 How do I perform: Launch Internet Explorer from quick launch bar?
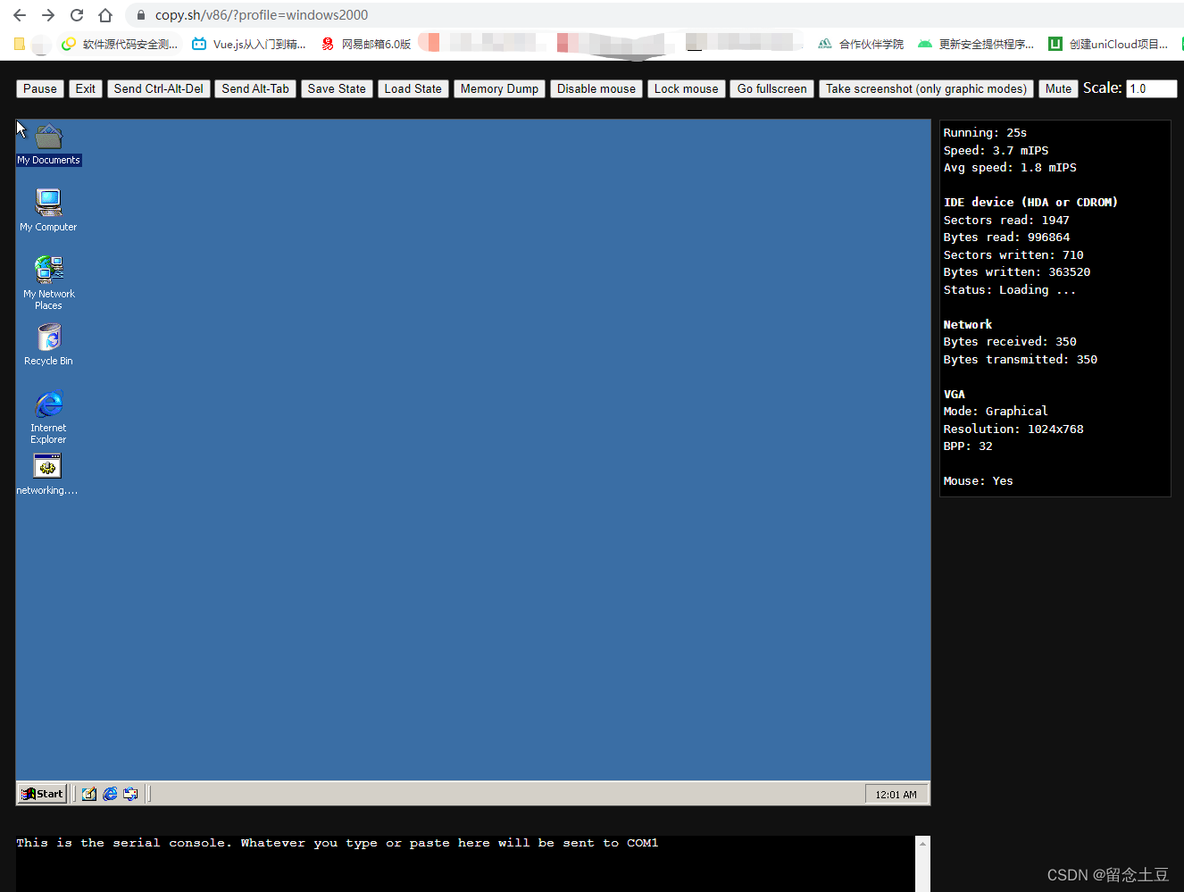110,794
